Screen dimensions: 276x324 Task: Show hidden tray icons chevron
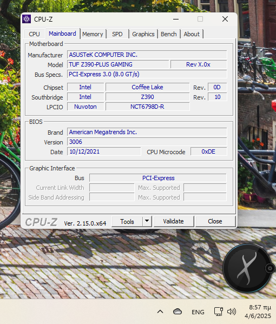[160, 312]
